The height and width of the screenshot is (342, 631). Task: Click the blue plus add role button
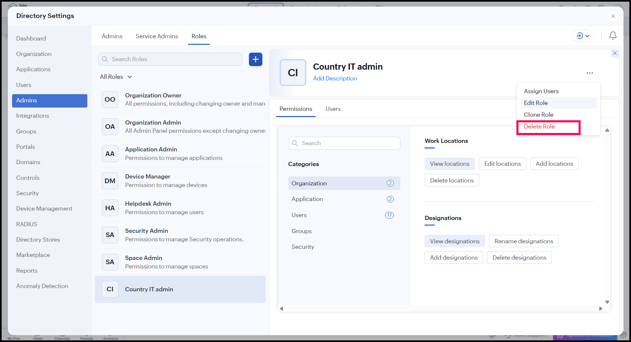point(255,59)
